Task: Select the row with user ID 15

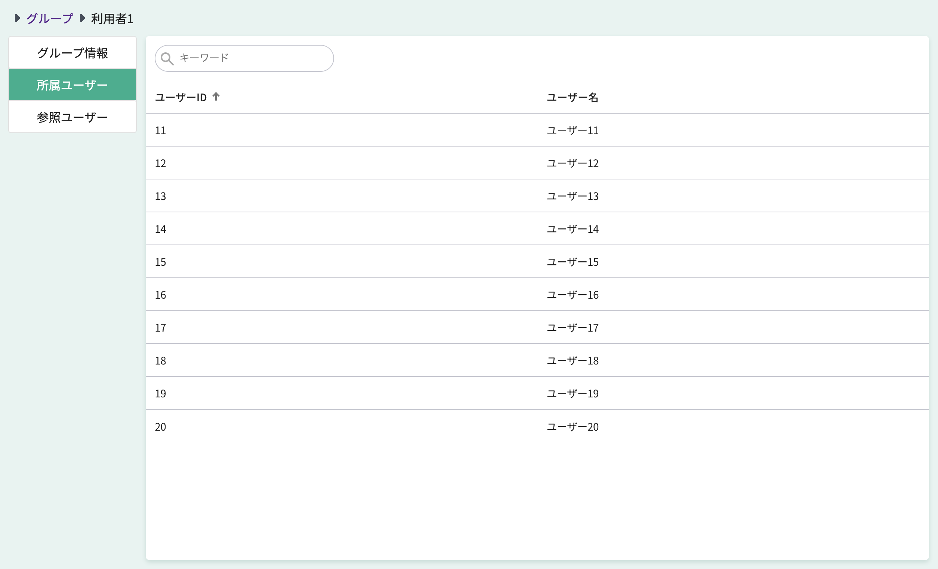Action: point(160,262)
